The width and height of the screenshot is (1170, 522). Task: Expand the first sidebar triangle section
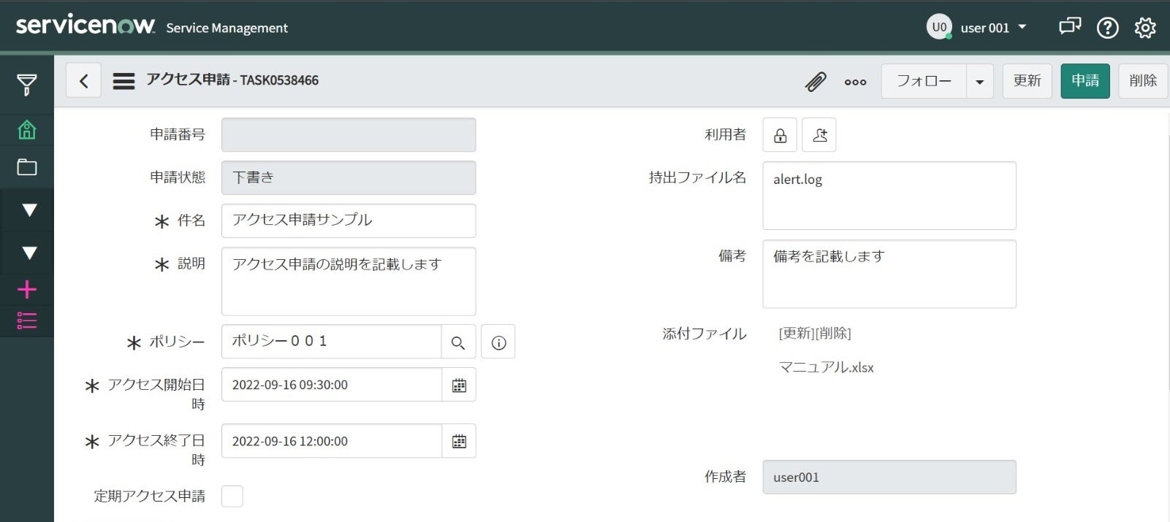[29, 210]
